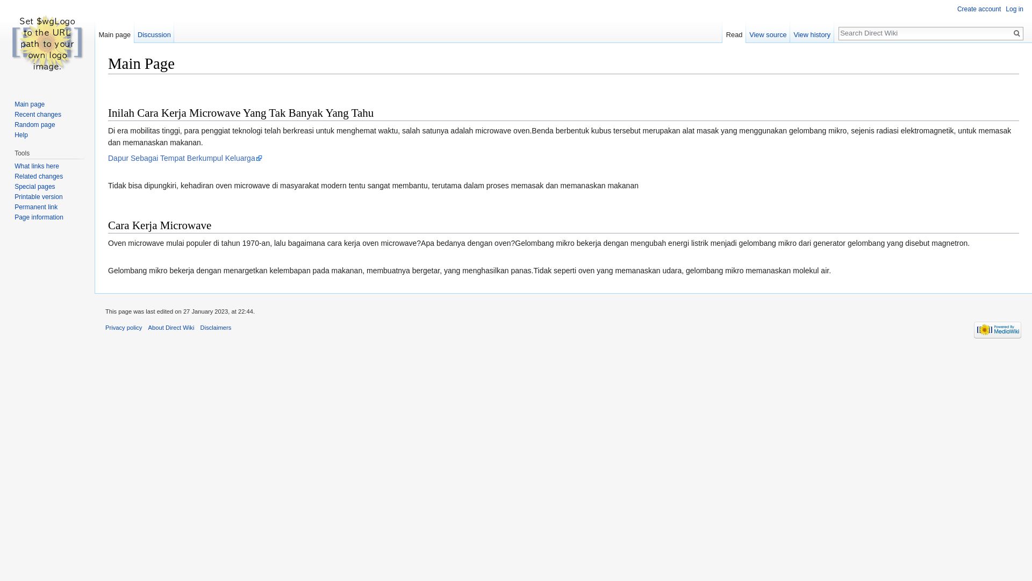1032x581 pixels.
Task: Click the search magnifier icon
Action: coord(1016,33)
